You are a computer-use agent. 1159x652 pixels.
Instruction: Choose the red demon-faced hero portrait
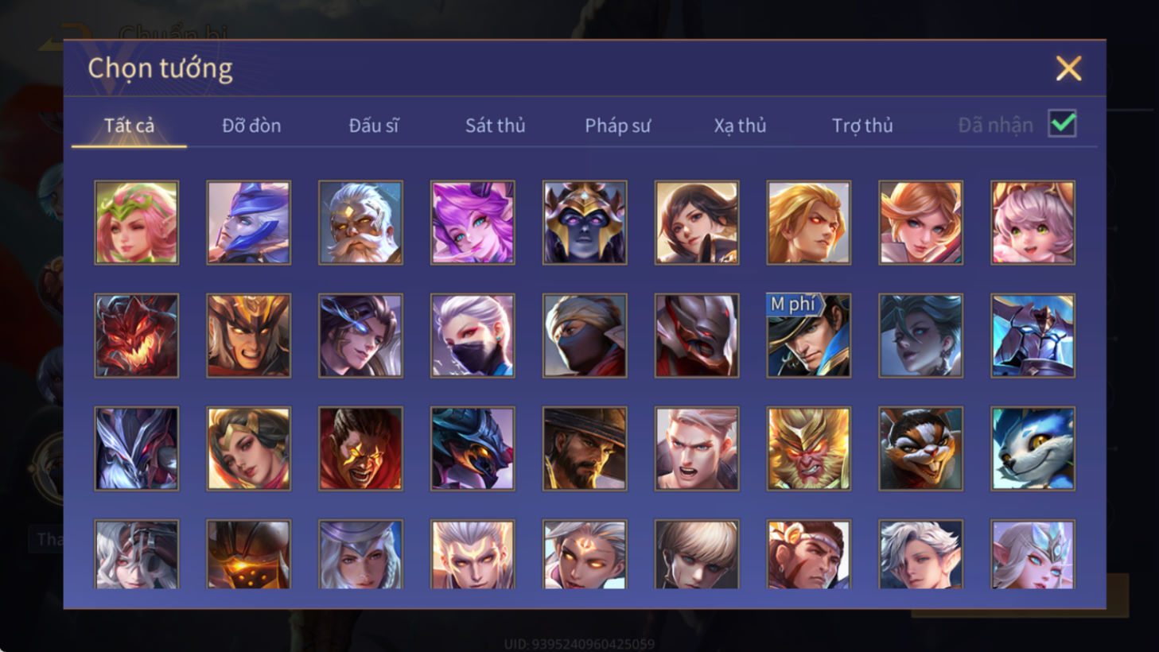[136, 336]
